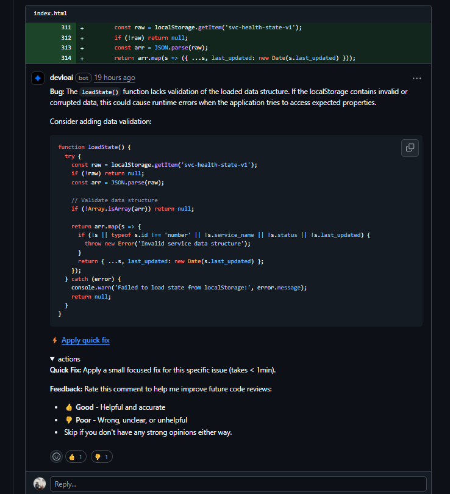Click the devloai bot avatar icon
450x494 pixels.
[38, 78]
